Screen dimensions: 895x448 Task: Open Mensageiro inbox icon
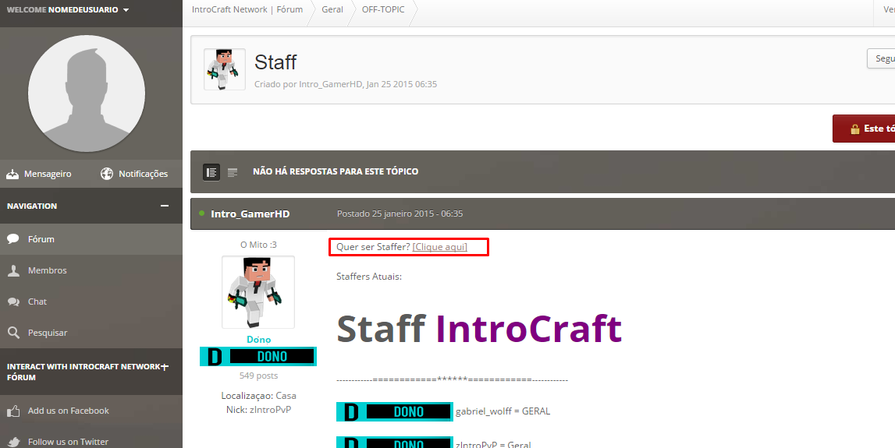pyautogui.click(x=12, y=174)
